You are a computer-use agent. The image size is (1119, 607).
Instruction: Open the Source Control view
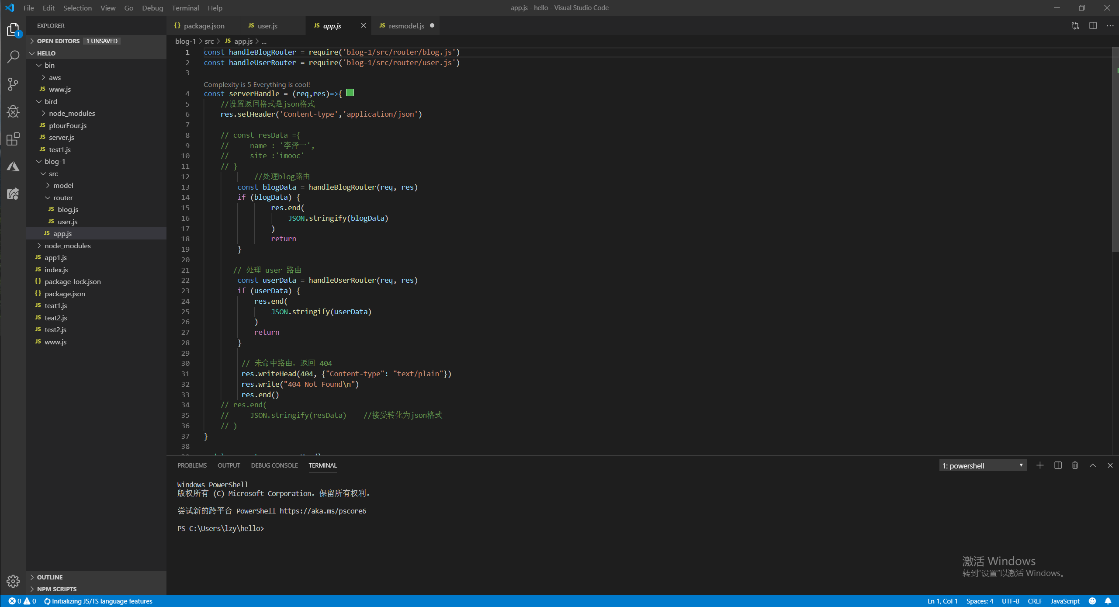[x=13, y=84]
